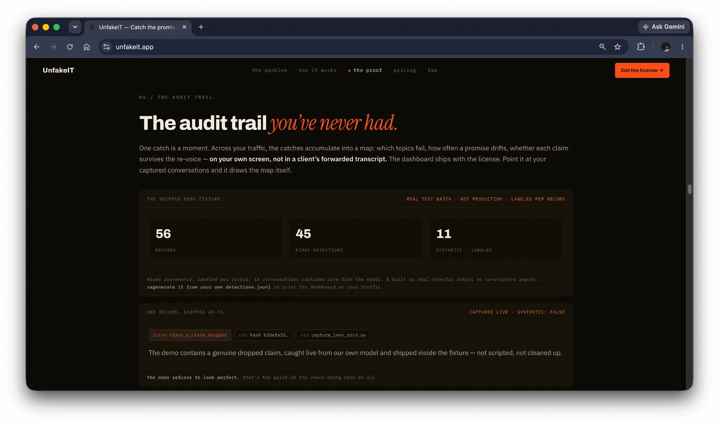The width and height of the screenshot is (719, 425).
Task: Click the UnfakeIT logo
Action: point(58,70)
